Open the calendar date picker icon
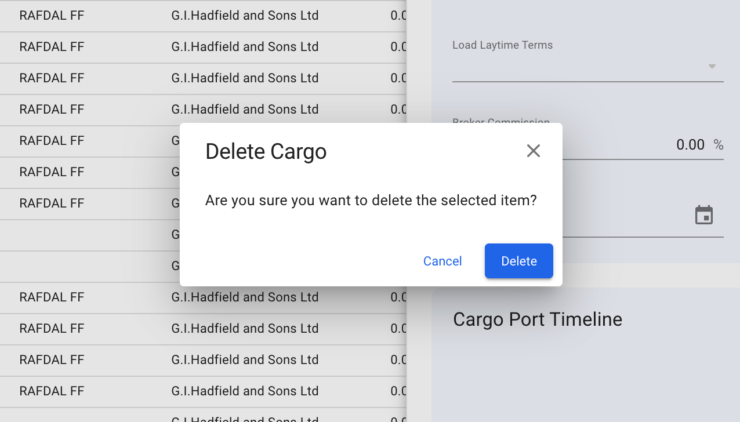 pos(703,215)
